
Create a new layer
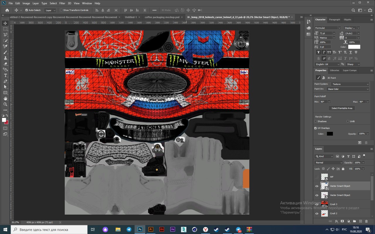(361, 221)
